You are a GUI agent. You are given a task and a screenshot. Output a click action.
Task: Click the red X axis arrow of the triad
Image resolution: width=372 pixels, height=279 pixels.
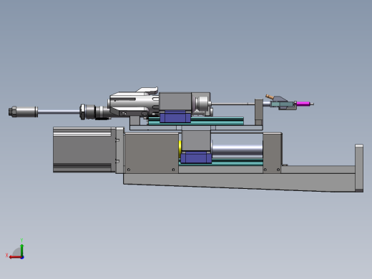click(15, 258)
